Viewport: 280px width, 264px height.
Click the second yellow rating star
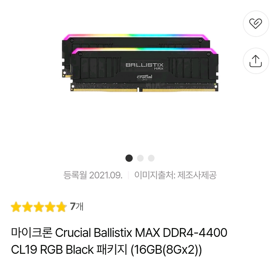click(27, 207)
